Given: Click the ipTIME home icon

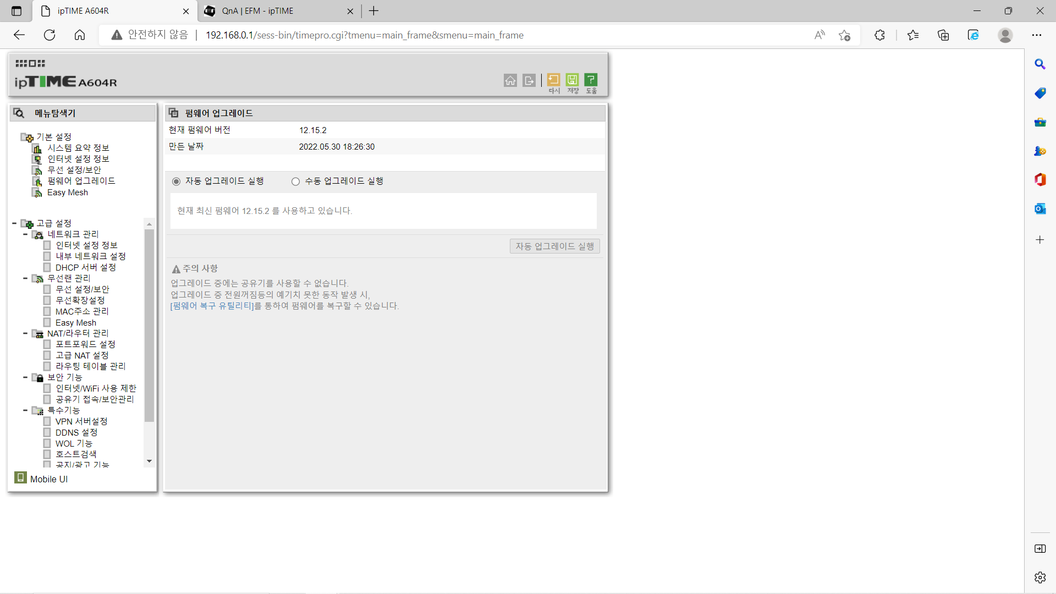Looking at the screenshot, I should 510,81.
